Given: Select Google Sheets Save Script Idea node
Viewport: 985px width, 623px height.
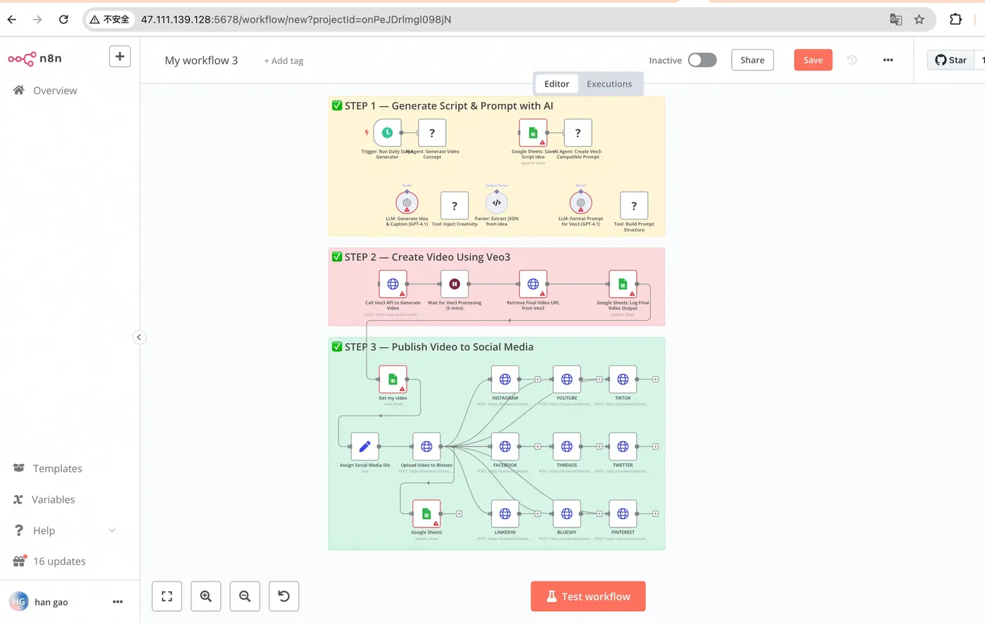Looking at the screenshot, I should pos(533,132).
